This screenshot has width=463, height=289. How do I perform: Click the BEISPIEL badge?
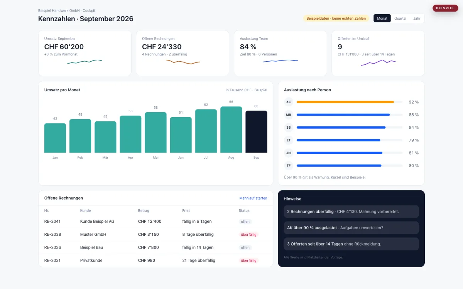click(445, 8)
